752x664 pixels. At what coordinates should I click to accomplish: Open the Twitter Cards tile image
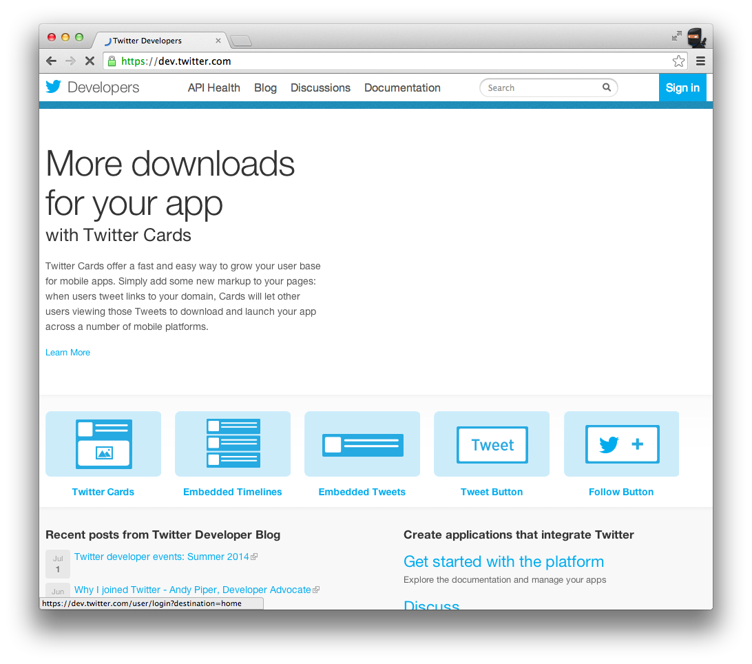103,444
